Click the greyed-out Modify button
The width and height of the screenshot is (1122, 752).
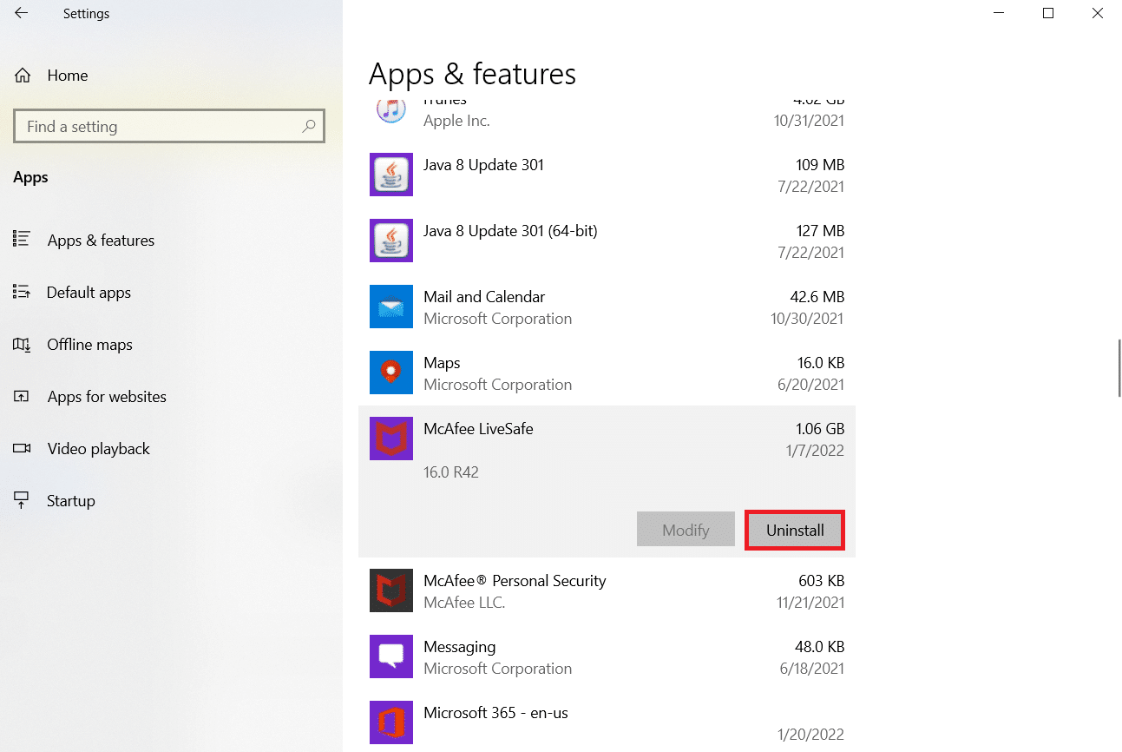[686, 530]
